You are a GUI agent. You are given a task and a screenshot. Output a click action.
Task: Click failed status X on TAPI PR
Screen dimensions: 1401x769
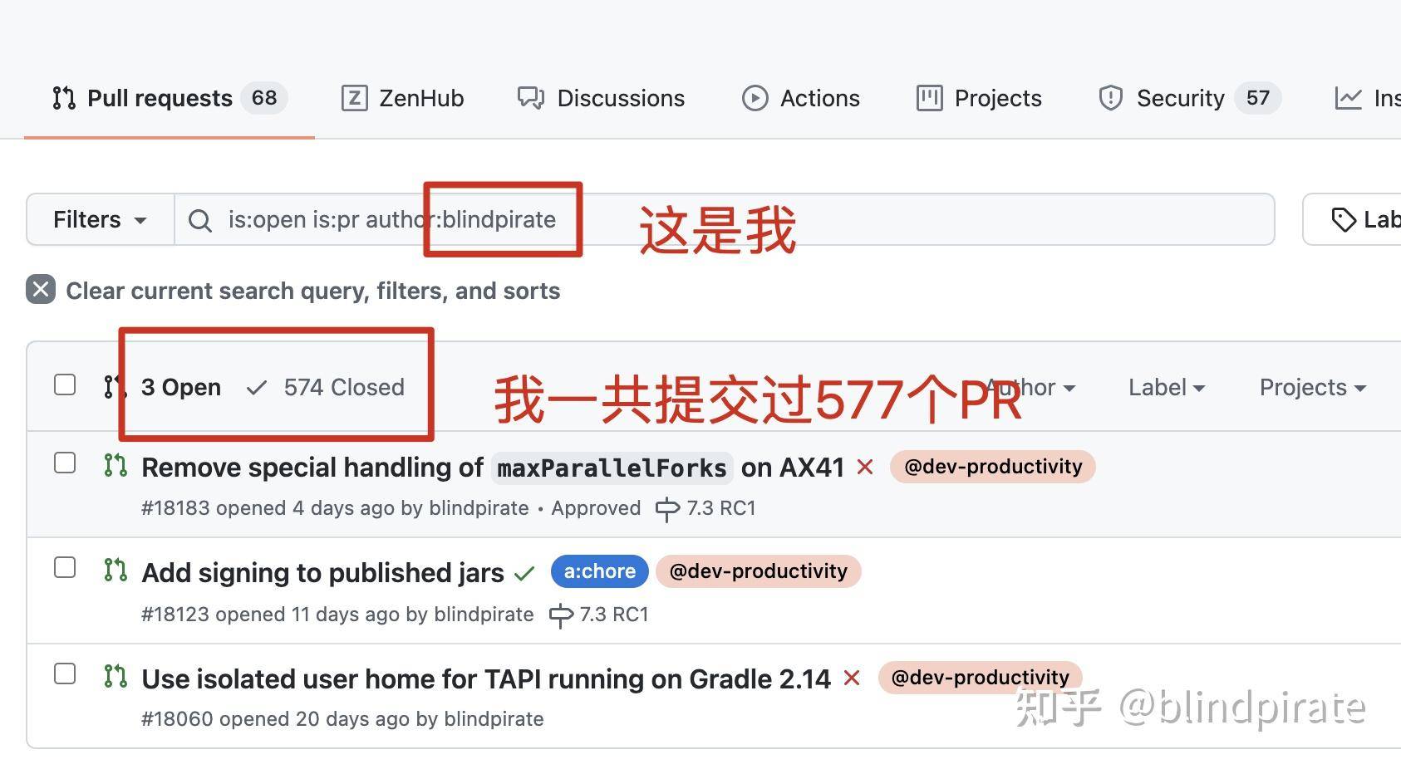click(852, 678)
